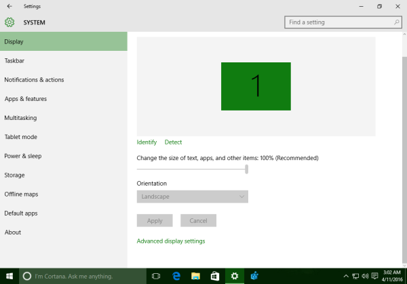Viewport: 407px width, 284px height.
Task: Open Advanced display settings link
Action: tap(171, 241)
